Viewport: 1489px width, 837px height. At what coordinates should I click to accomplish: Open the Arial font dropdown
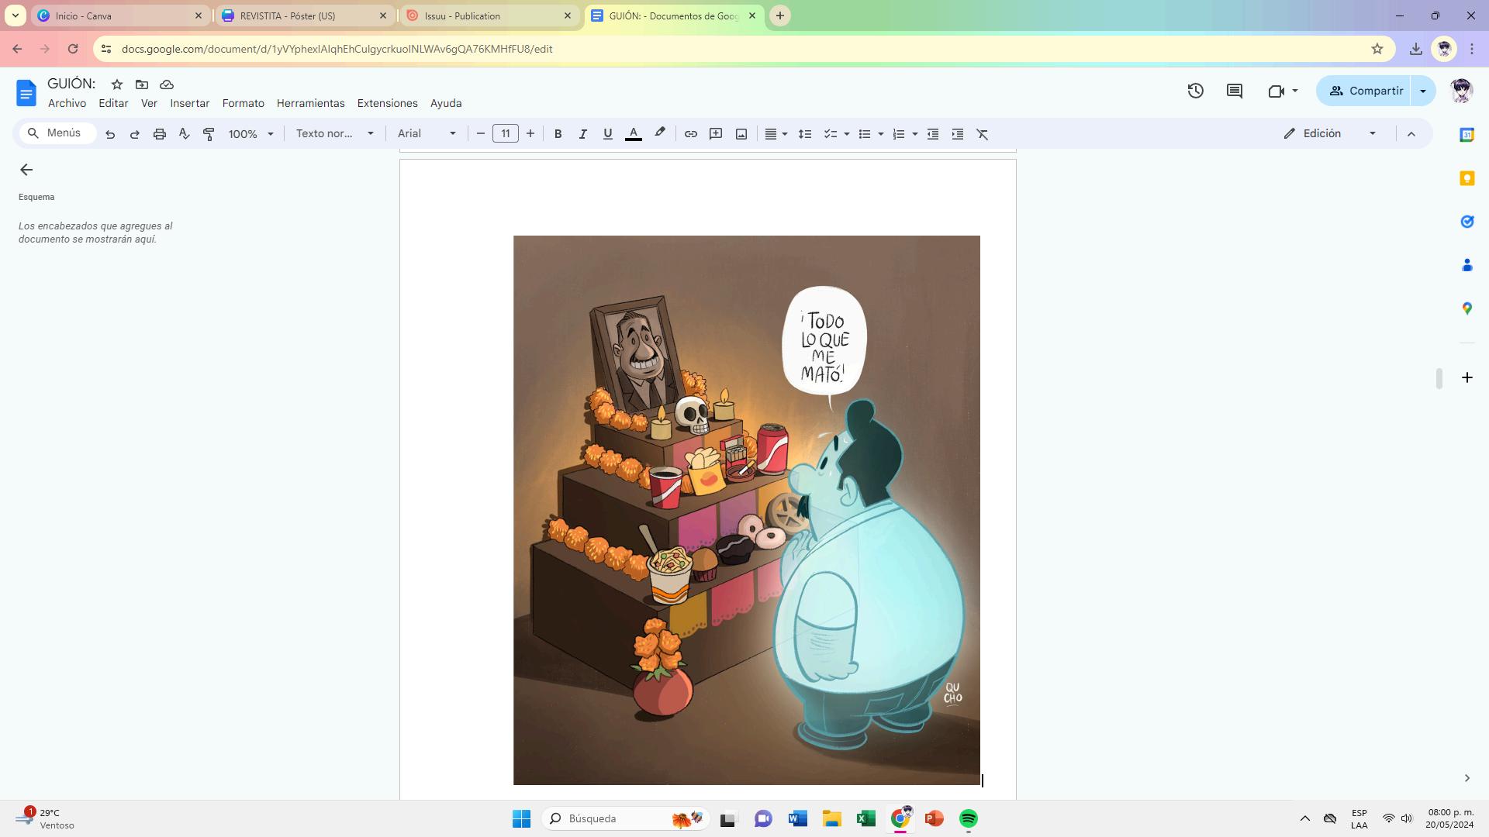[427, 134]
